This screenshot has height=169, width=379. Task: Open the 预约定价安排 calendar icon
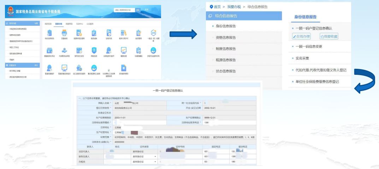pos(79,50)
